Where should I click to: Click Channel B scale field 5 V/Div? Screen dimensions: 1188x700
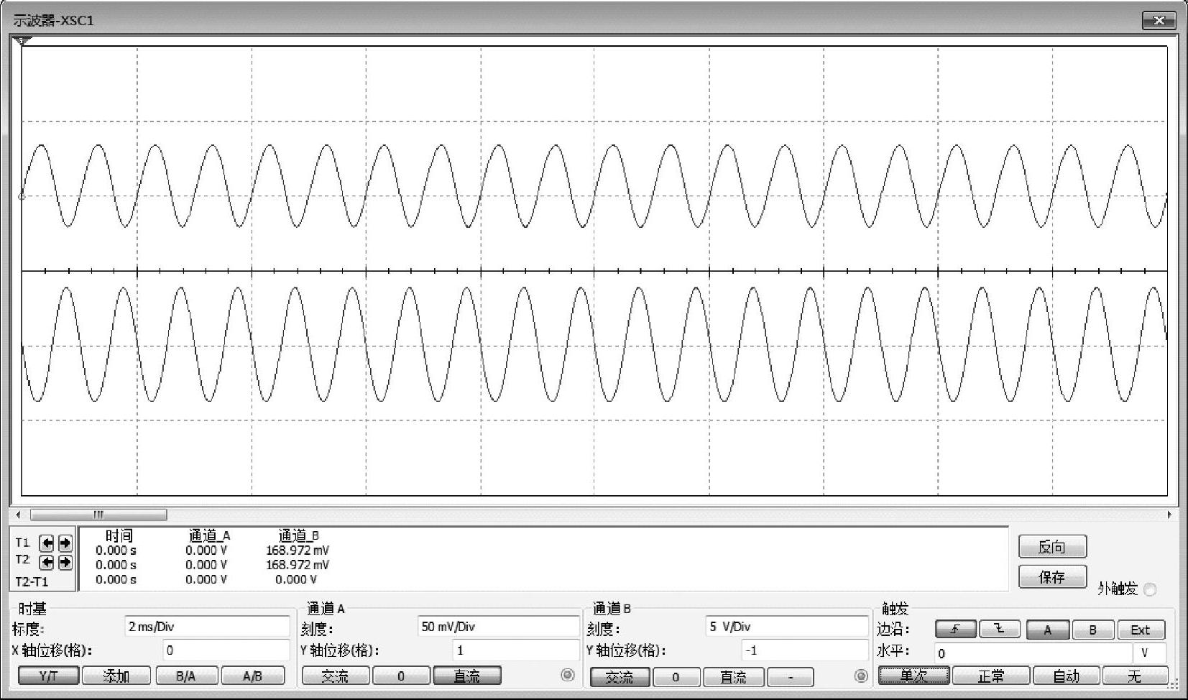pos(787,627)
